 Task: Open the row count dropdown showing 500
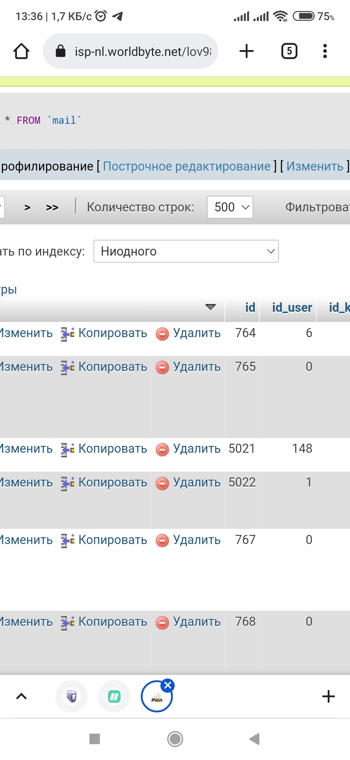click(230, 207)
